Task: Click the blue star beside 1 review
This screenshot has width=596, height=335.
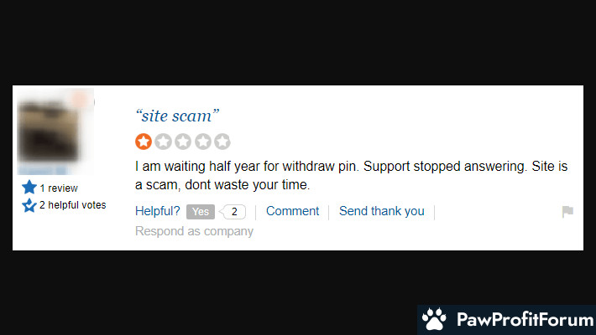Action: coord(29,188)
